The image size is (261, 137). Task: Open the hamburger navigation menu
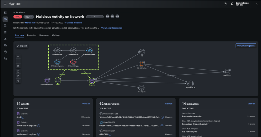point(5,4)
